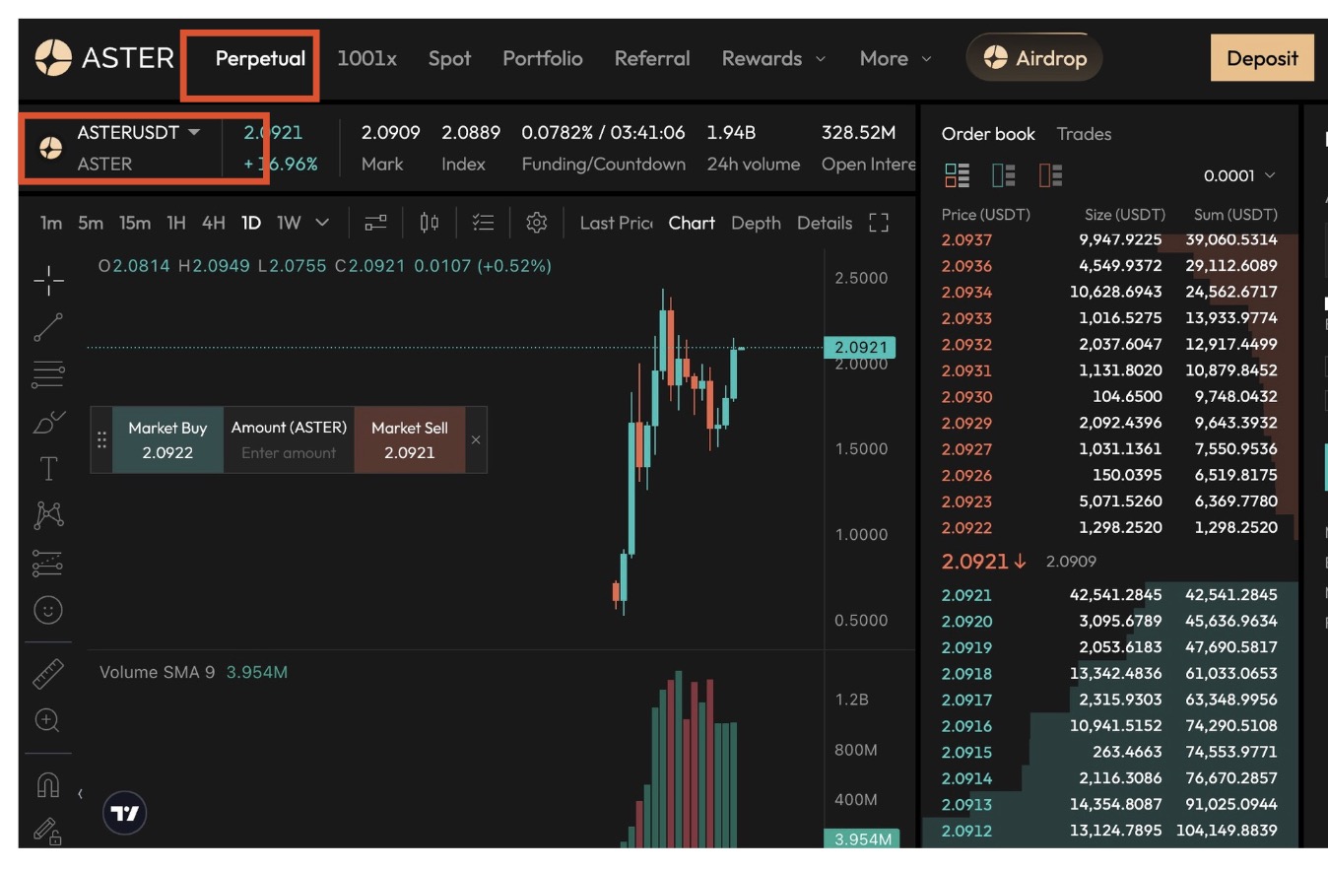
Task: Open the 0.0001 price precision dropdown
Action: pos(1238,175)
